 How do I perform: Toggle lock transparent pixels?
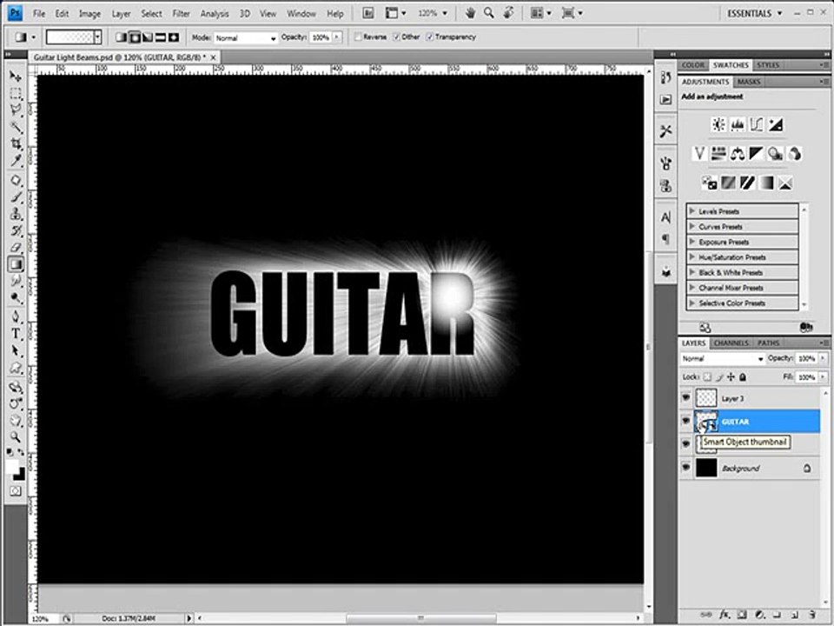707,376
